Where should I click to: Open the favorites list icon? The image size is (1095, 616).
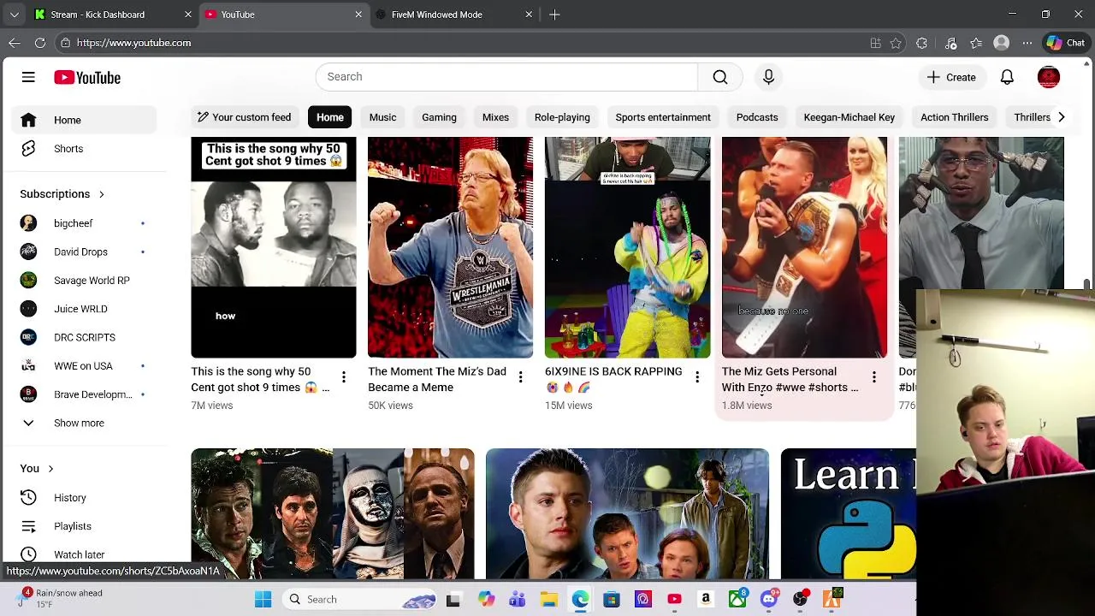(976, 43)
